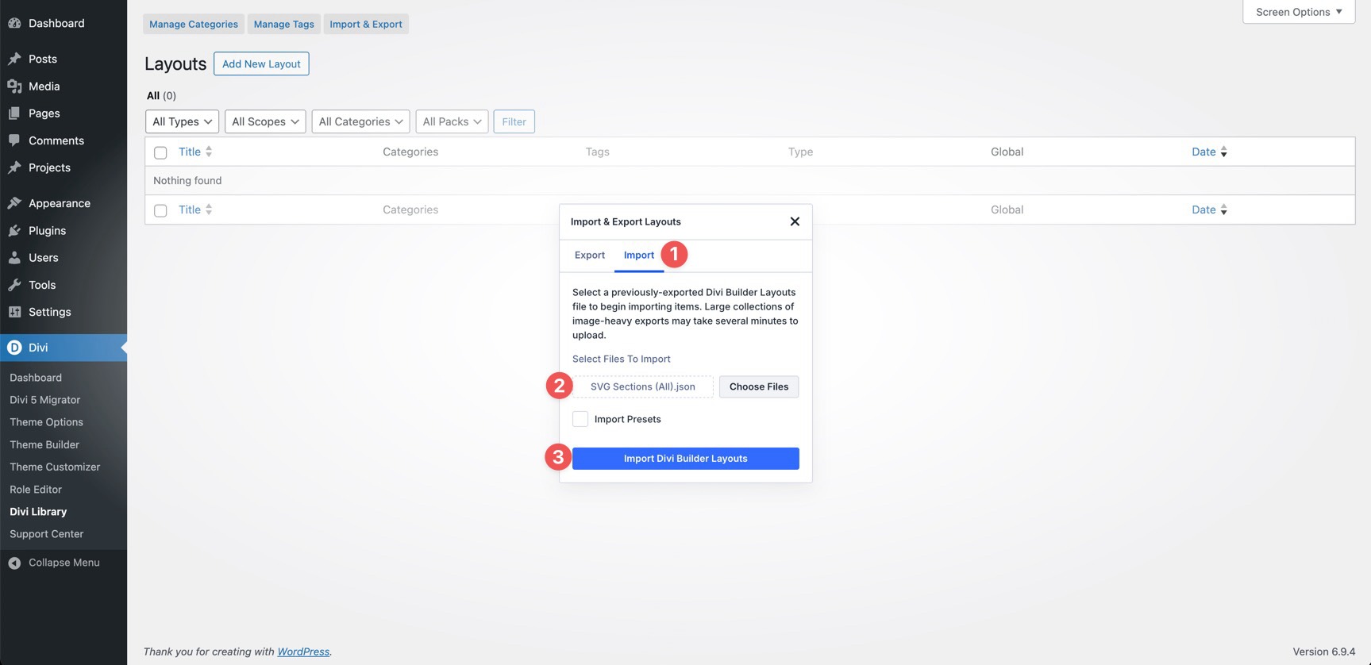This screenshot has height=665, width=1371.
Task: Switch to the Import tab
Action: pos(639,255)
